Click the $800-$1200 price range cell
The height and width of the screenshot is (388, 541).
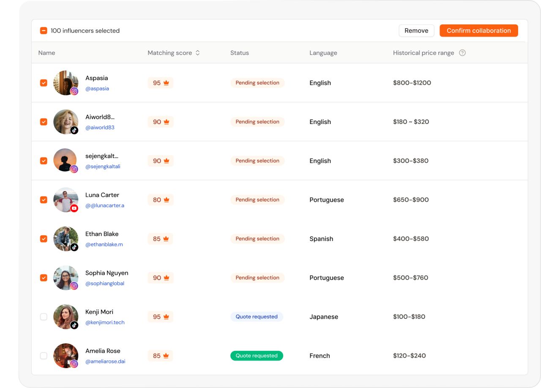pos(412,83)
